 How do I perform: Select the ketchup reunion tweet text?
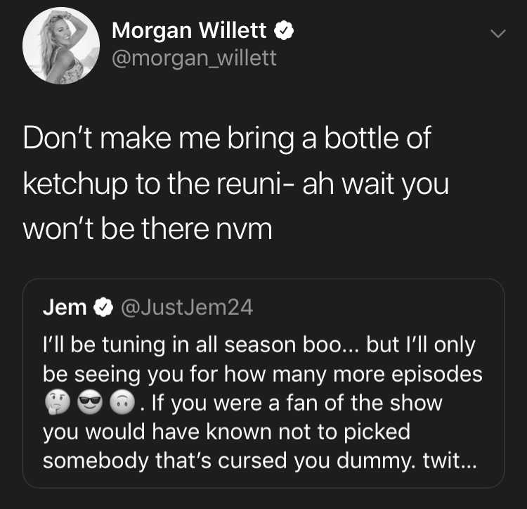[x=236, y=183]
